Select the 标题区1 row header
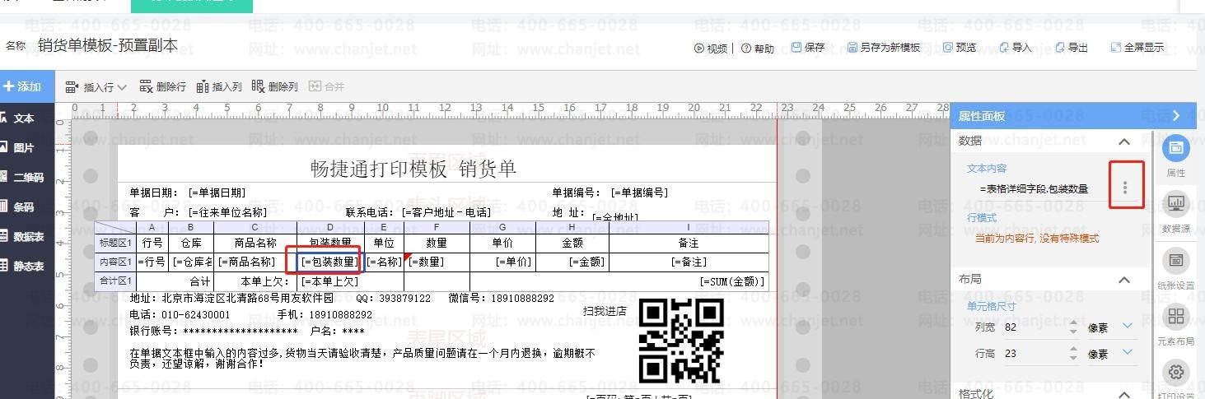Viewport: 1205px width, 399px height. pyautogui.click(x=115, y=243)
